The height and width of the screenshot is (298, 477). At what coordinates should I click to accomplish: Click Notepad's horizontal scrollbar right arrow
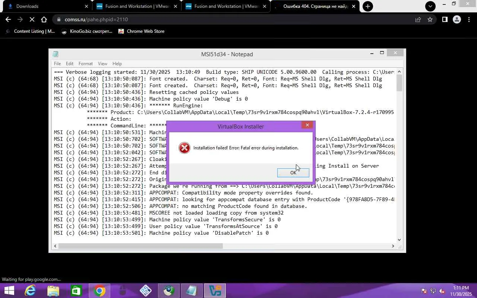pyautogui.click(x=393, y=246)
